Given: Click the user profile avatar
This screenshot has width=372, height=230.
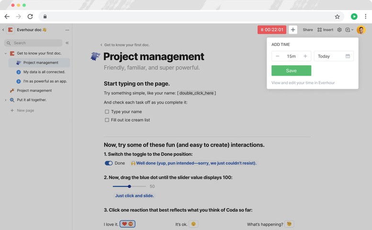Looking at the screenshot, I should [361, 30].
